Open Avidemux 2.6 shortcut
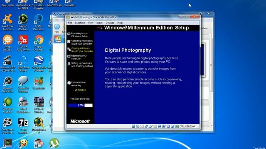Image resolution: width=266 pixels, height=149 pixels. click(x=7, y=64)
